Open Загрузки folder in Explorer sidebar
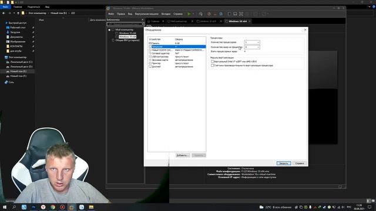This screenshot has height=211, width=376. pos(15,32)
